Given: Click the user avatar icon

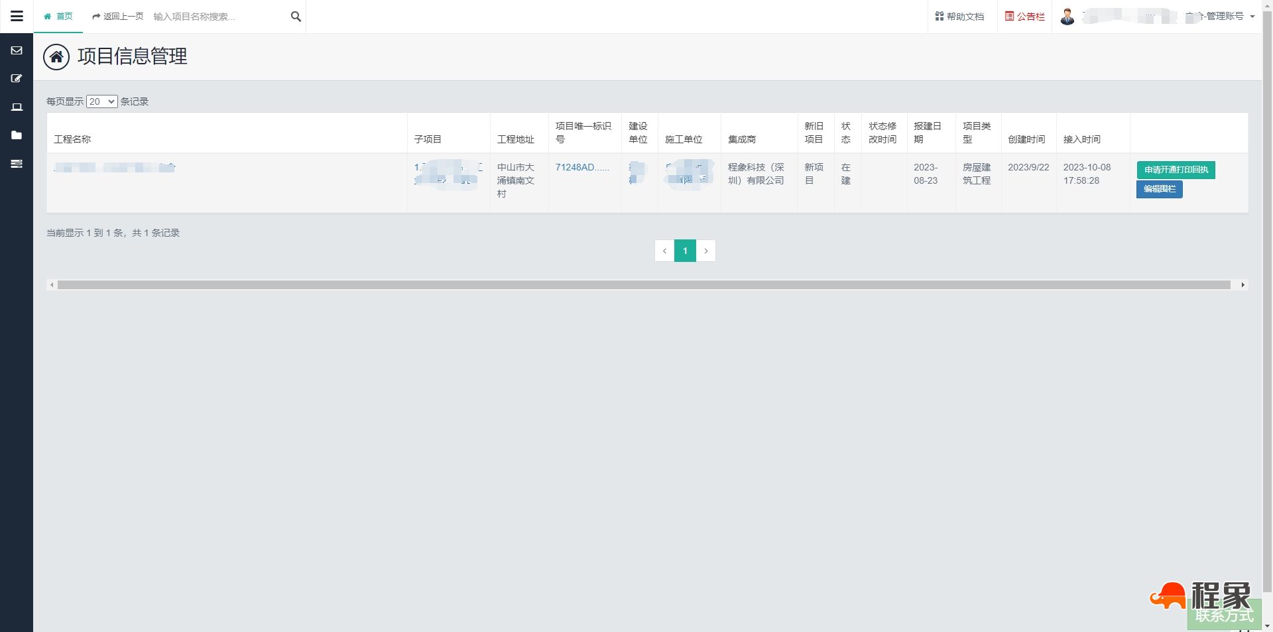Looking at the screenshot, I should [x=1067, y=17].
